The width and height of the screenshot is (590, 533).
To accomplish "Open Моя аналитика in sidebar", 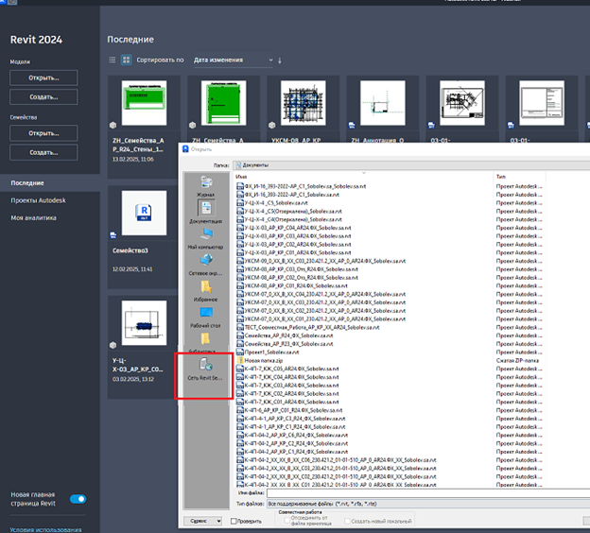I will [x=33, y=217].
